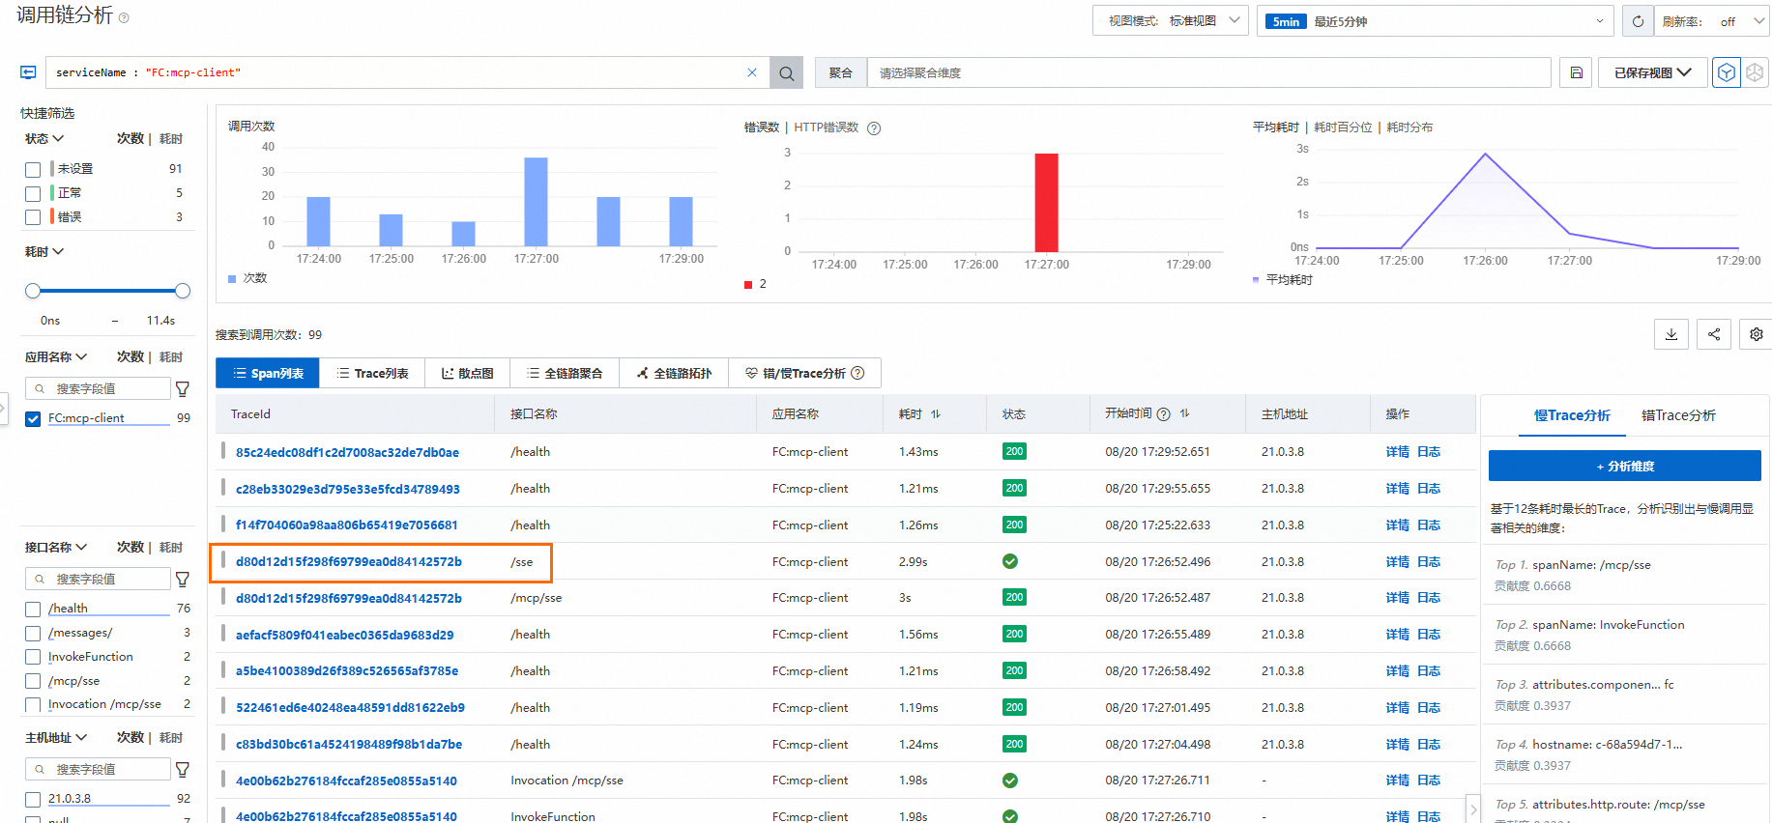Click the red error bar at 17:27:00
This screenshot has height=823, width=1772.
1046,203
